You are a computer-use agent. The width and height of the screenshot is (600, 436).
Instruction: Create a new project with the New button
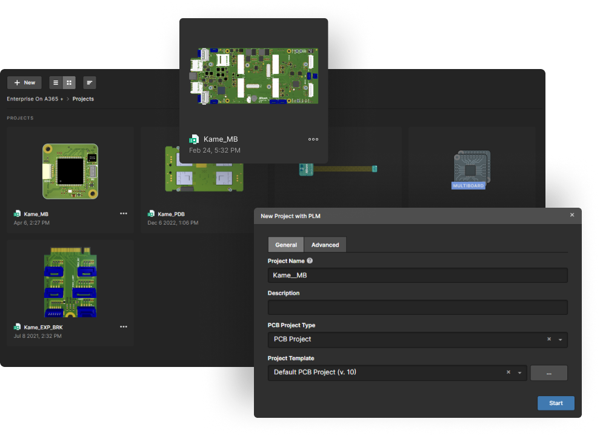(x=24, y=82)
